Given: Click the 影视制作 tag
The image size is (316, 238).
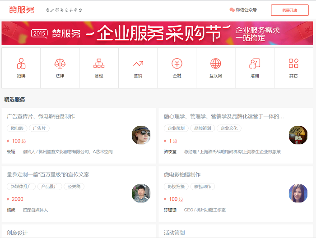Looking at the screenshot, I should click(203, 187).
